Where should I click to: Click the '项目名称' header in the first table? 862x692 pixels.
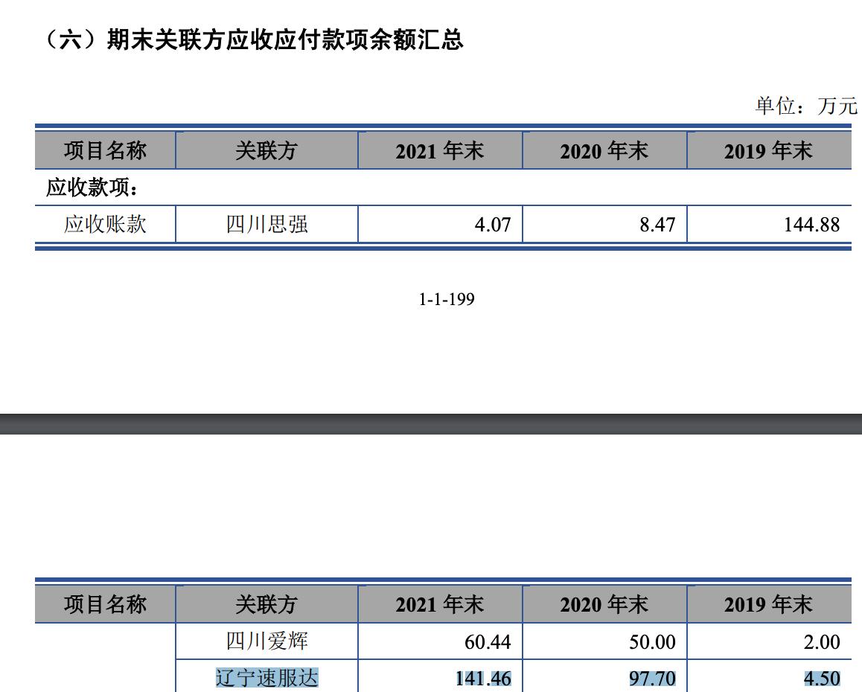[x=105, y=150]
